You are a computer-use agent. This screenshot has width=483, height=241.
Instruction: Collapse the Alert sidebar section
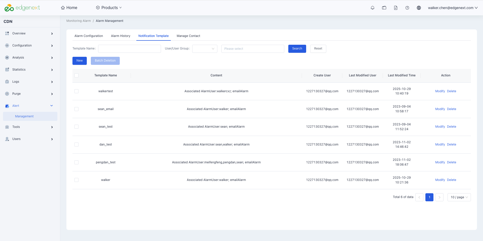tap(52, 106)
